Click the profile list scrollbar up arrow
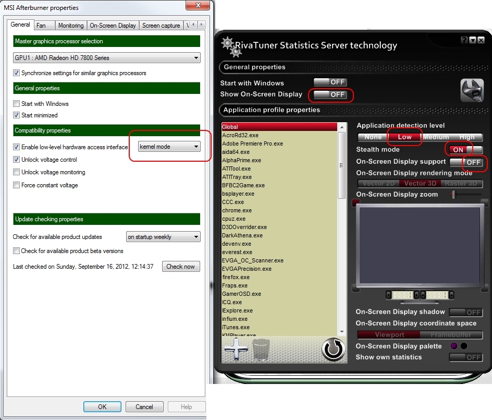 pos(342,127)
